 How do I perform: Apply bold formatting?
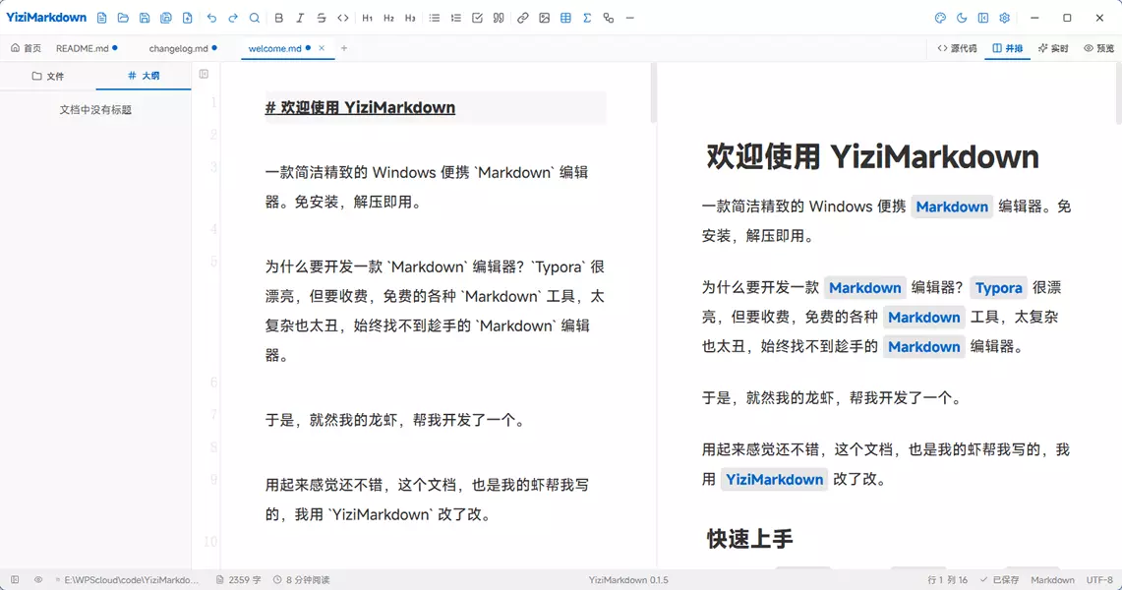pyautogui.click(x=278, y=18)
